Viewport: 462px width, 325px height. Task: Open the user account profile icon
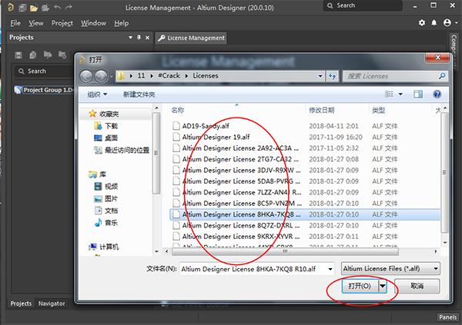click(x=447, y=22)
